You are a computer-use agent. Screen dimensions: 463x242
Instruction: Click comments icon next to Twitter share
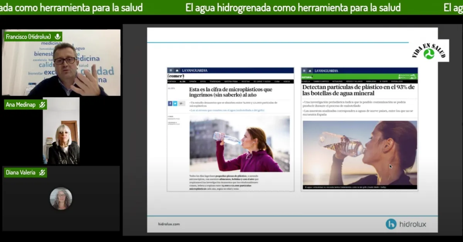point(182,103)
